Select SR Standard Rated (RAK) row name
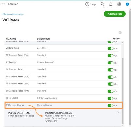The height and width of the screenshot is (127, 131). tap(17, 91)
